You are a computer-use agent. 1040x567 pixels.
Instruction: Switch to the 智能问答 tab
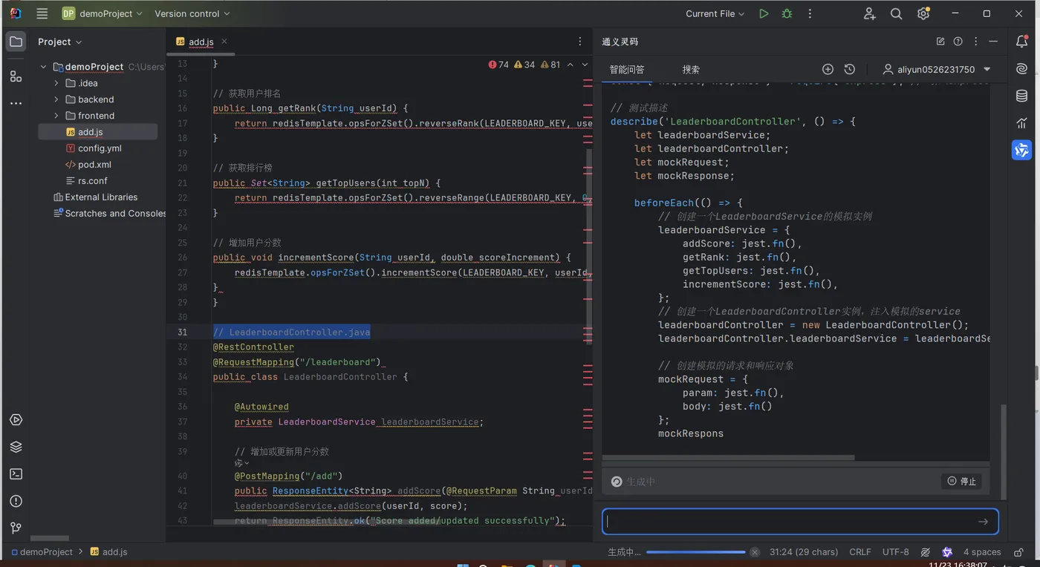627,69
